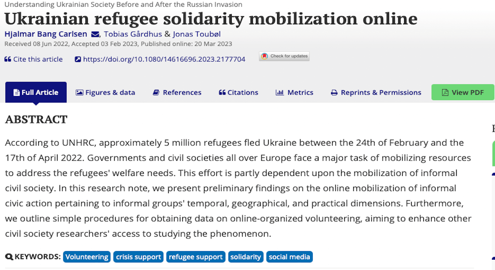
Task: Click the printer icon beside Reprints & Permissions
Action: tap(334, 93)
